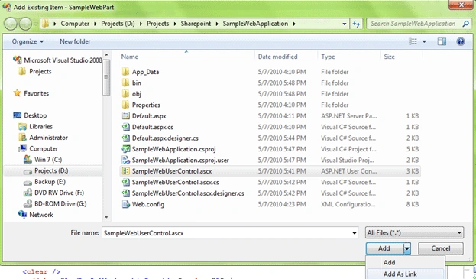Click the bin folder icon
Screen dimensions: 476x279
[125, 83]
